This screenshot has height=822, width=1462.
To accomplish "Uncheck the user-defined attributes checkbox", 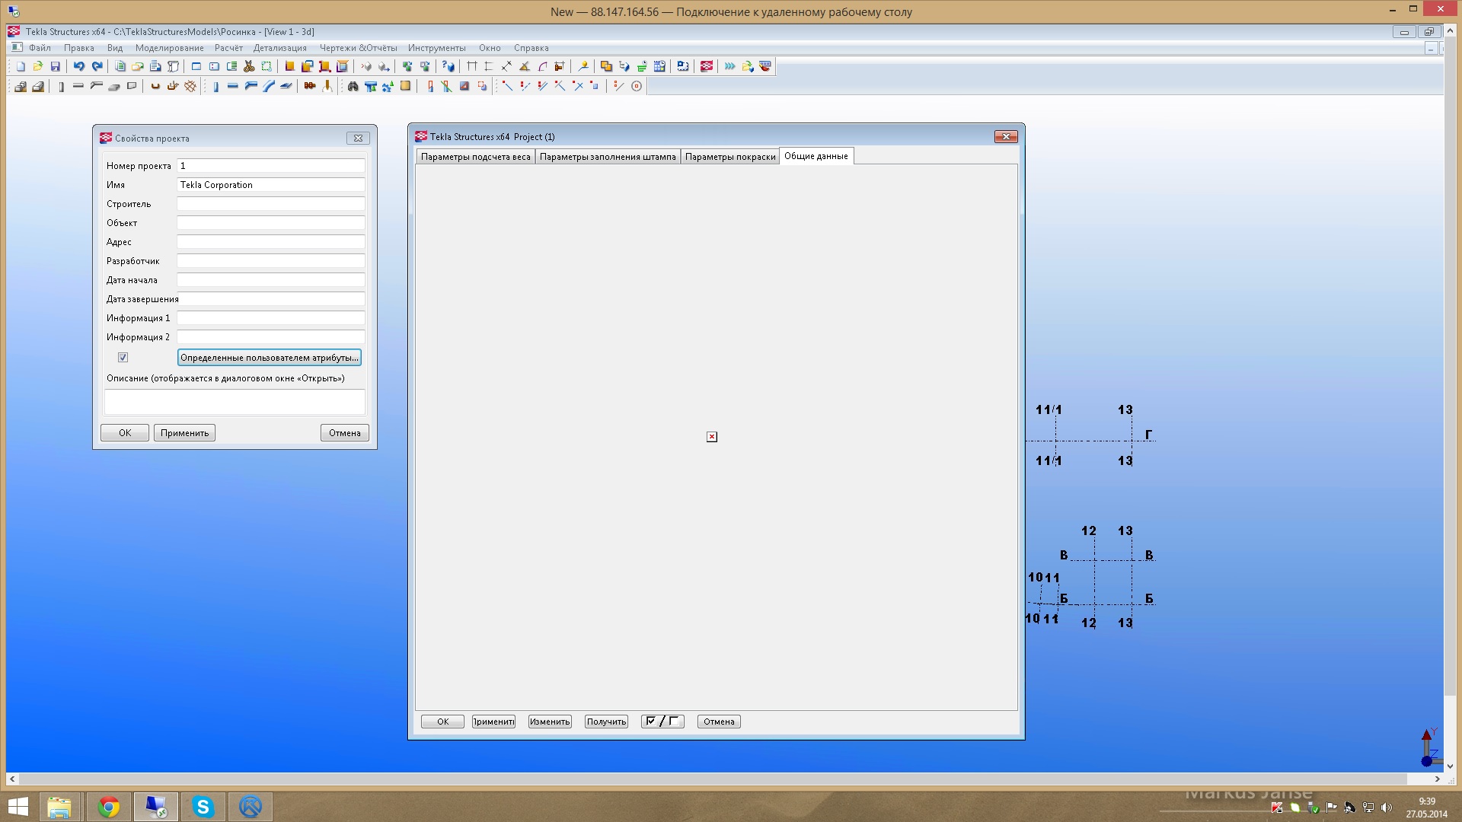I will [123, 357].
